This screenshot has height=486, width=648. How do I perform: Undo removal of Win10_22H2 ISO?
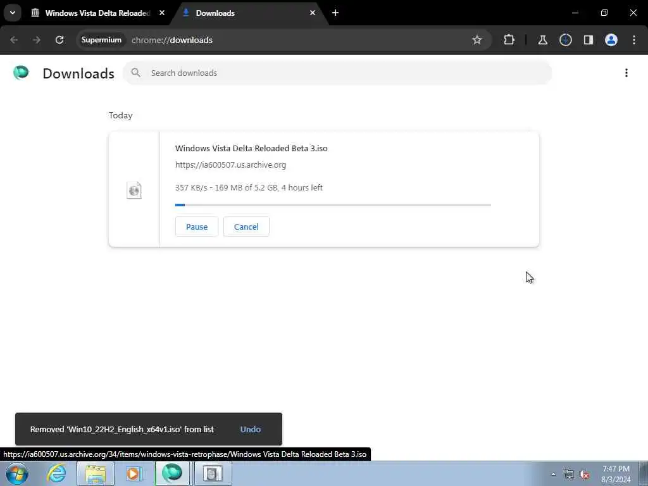(x=251, y=430)
